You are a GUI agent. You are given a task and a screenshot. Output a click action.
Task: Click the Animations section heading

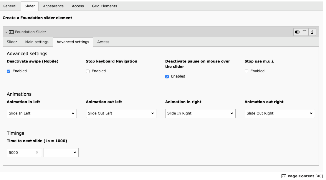(x=19, y=94)
